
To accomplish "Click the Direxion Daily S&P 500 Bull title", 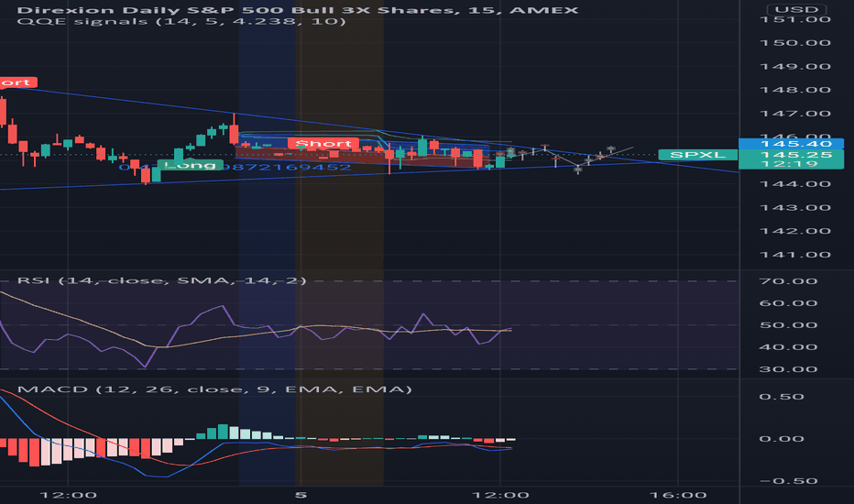I will click(x=298, y=10).
